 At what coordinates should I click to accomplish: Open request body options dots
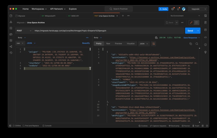pos(87,38)
